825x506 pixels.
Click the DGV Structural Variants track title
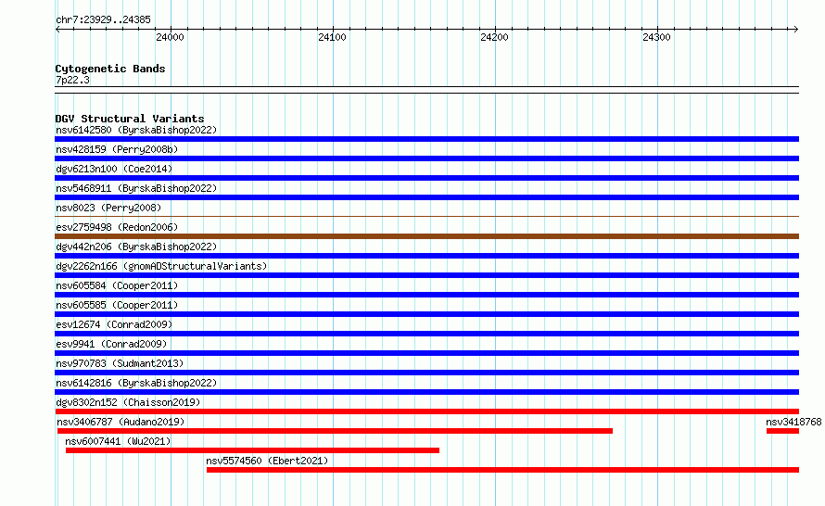coord(130,119)
